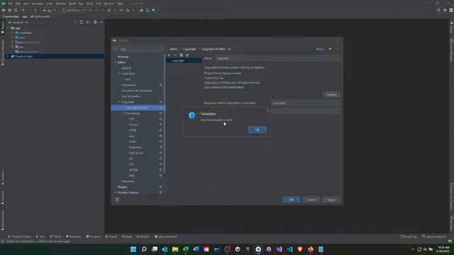Click OK in the Validation dialog
Screen dimensions: 454x255
(x=257, y=130)
